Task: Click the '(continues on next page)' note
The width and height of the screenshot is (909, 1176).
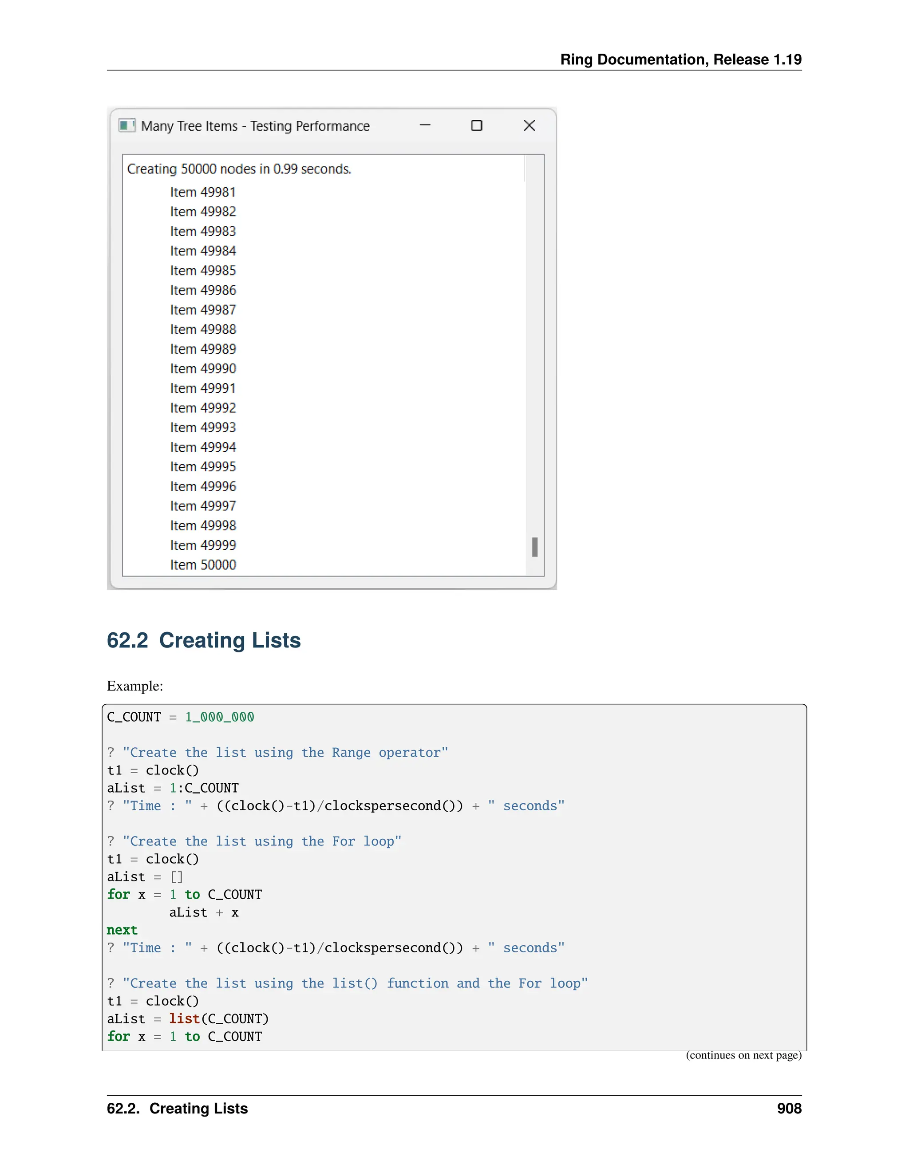Action: click(744, 1055)
